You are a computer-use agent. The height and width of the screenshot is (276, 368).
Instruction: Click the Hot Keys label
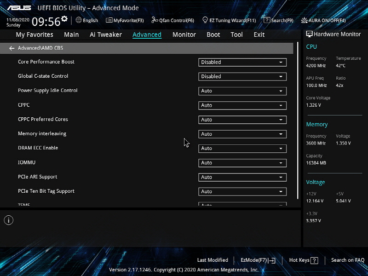[299, 260]
